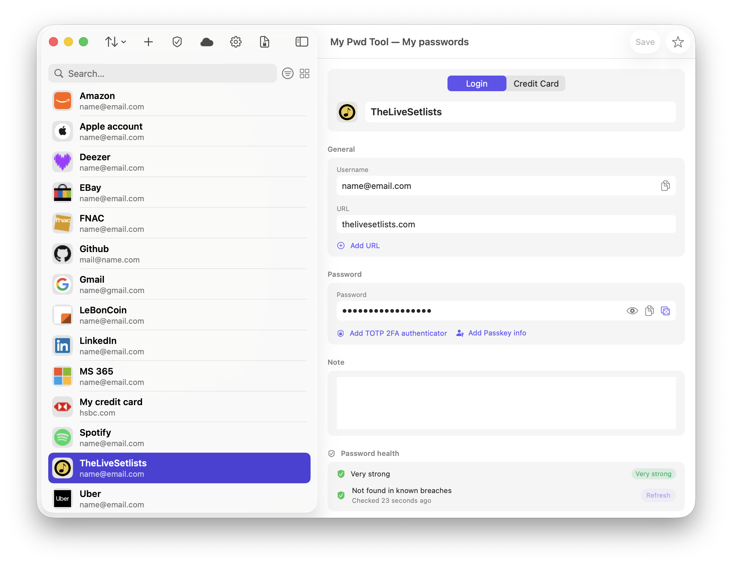732x566 pixels.
Task: Click the Very strong badge
Action: [x=653, y=474]
